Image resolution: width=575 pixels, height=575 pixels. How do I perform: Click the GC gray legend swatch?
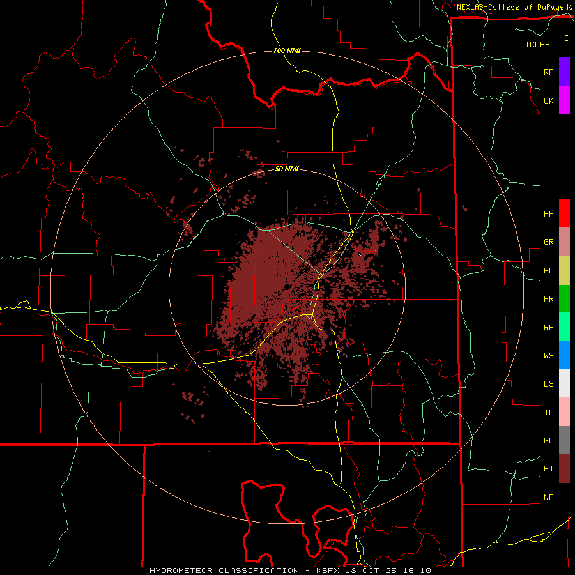click(x=564, y=440)
